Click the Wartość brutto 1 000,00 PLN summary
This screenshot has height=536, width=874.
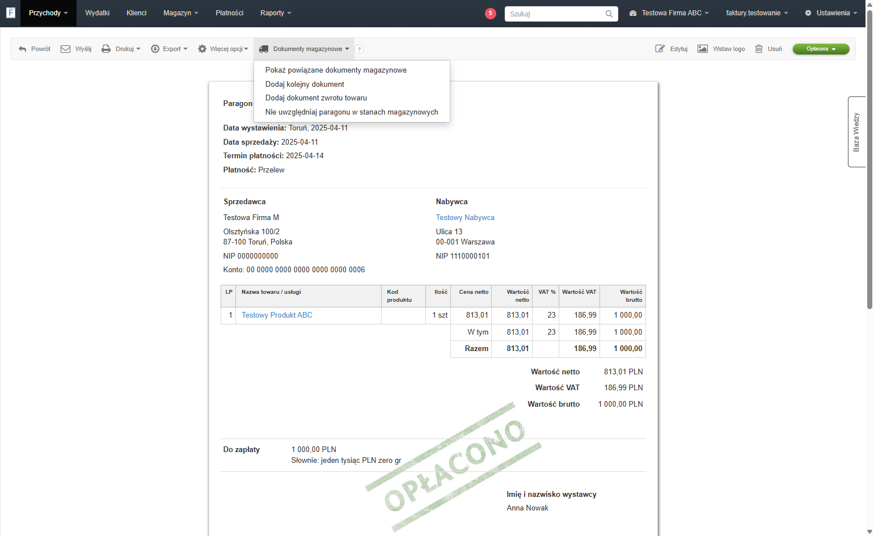coord(620,404)
